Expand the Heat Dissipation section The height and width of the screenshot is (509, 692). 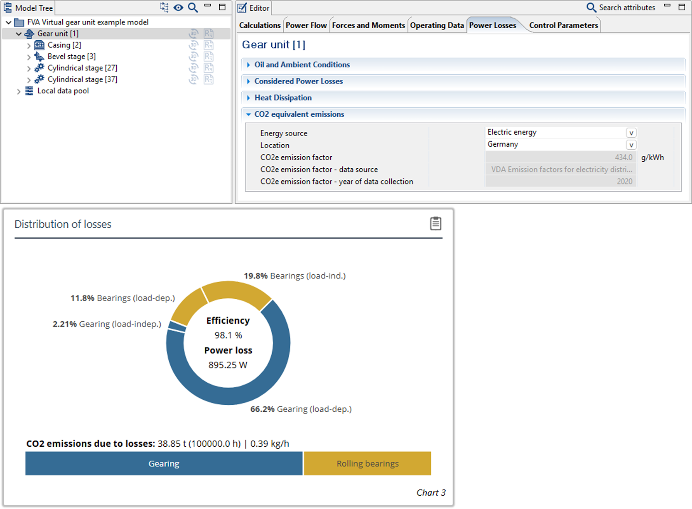(x=249, y=98)
